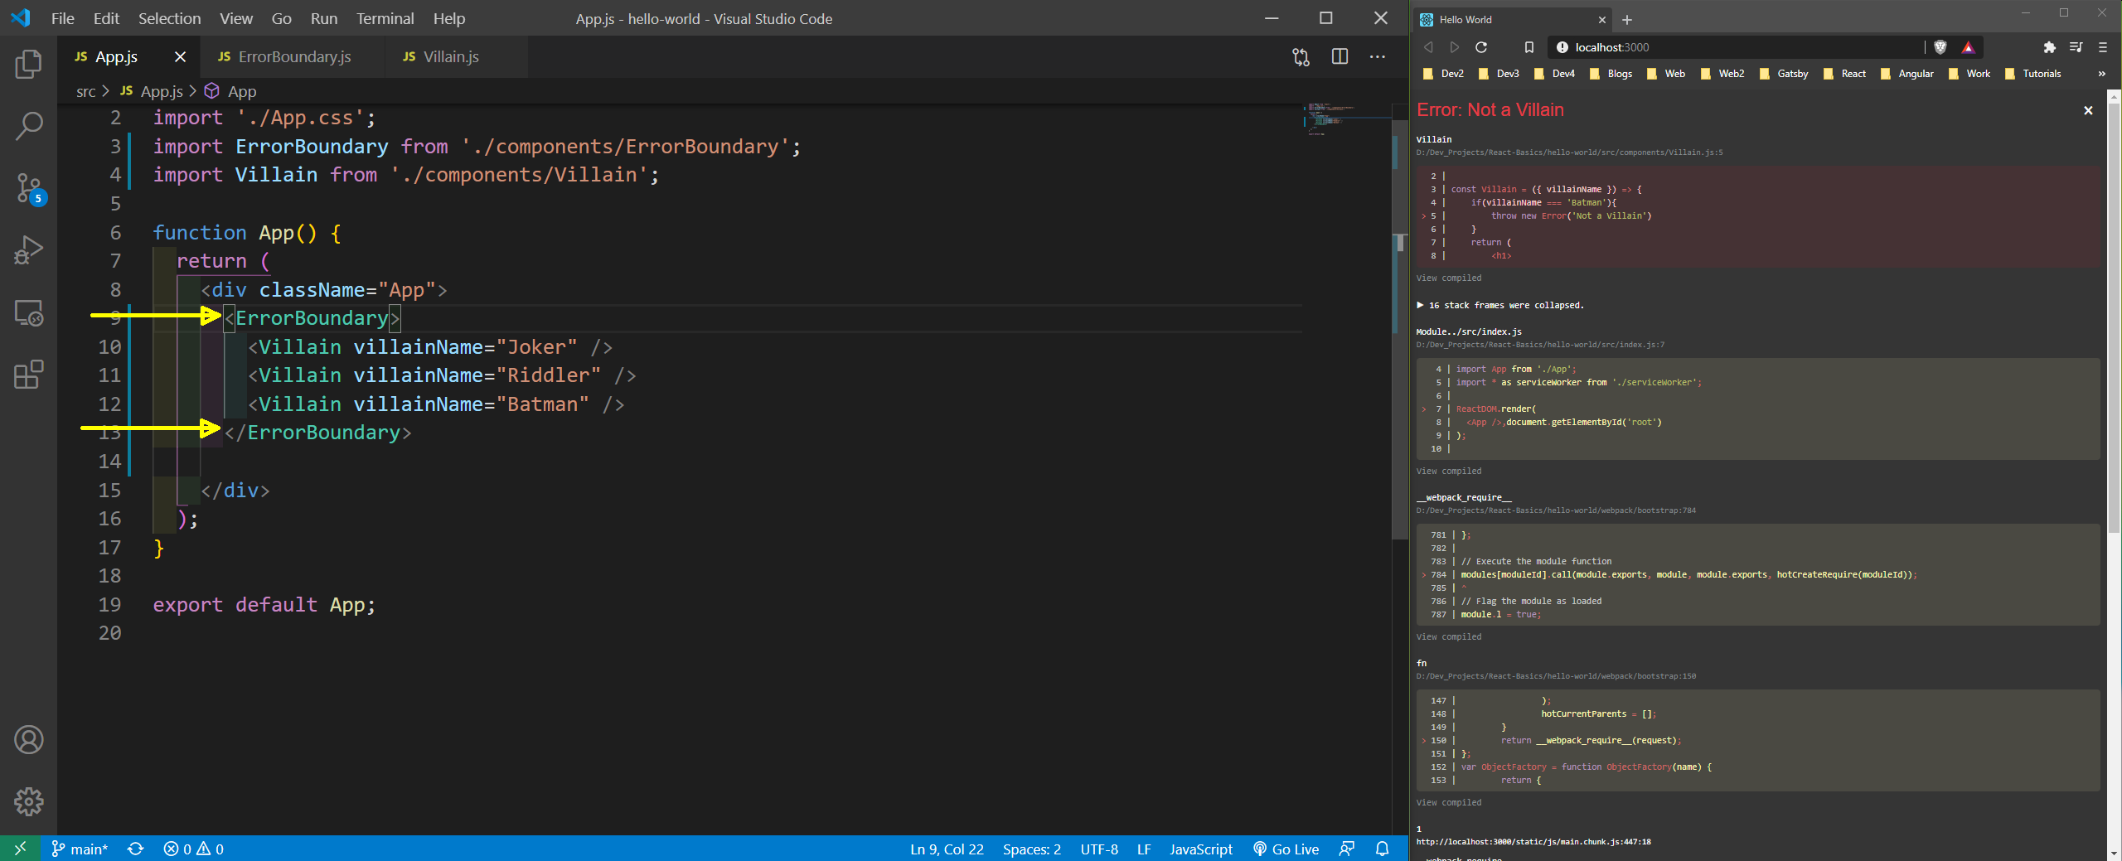Click the browser page vertical scrollbar
The width and height of the screenshot is (2122, 861).
point(2114,319)
